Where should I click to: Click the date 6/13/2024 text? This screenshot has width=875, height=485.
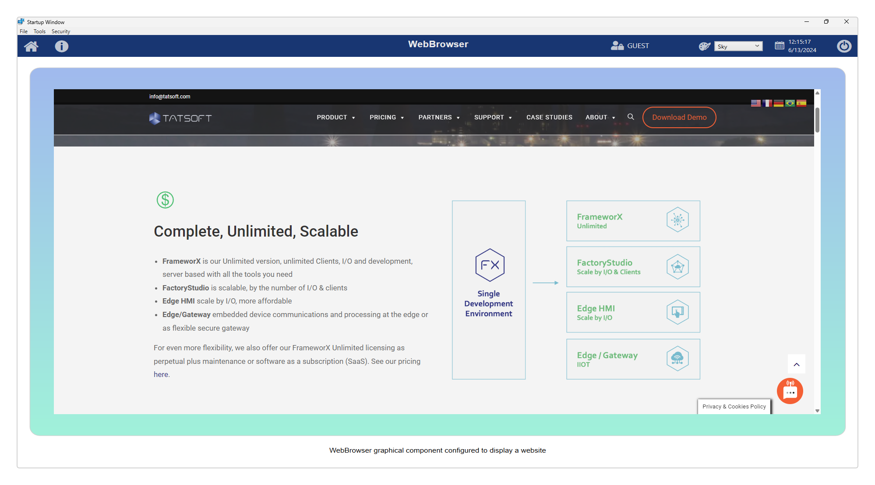[x=802, y=50]
